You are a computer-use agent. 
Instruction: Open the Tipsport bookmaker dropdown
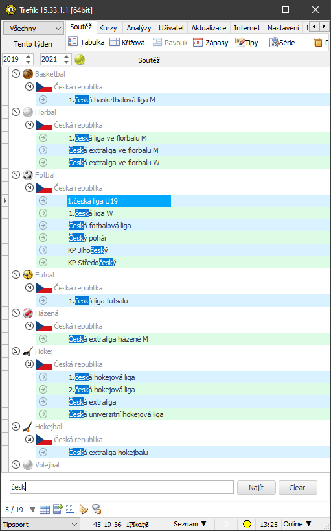tap(40, 525)
